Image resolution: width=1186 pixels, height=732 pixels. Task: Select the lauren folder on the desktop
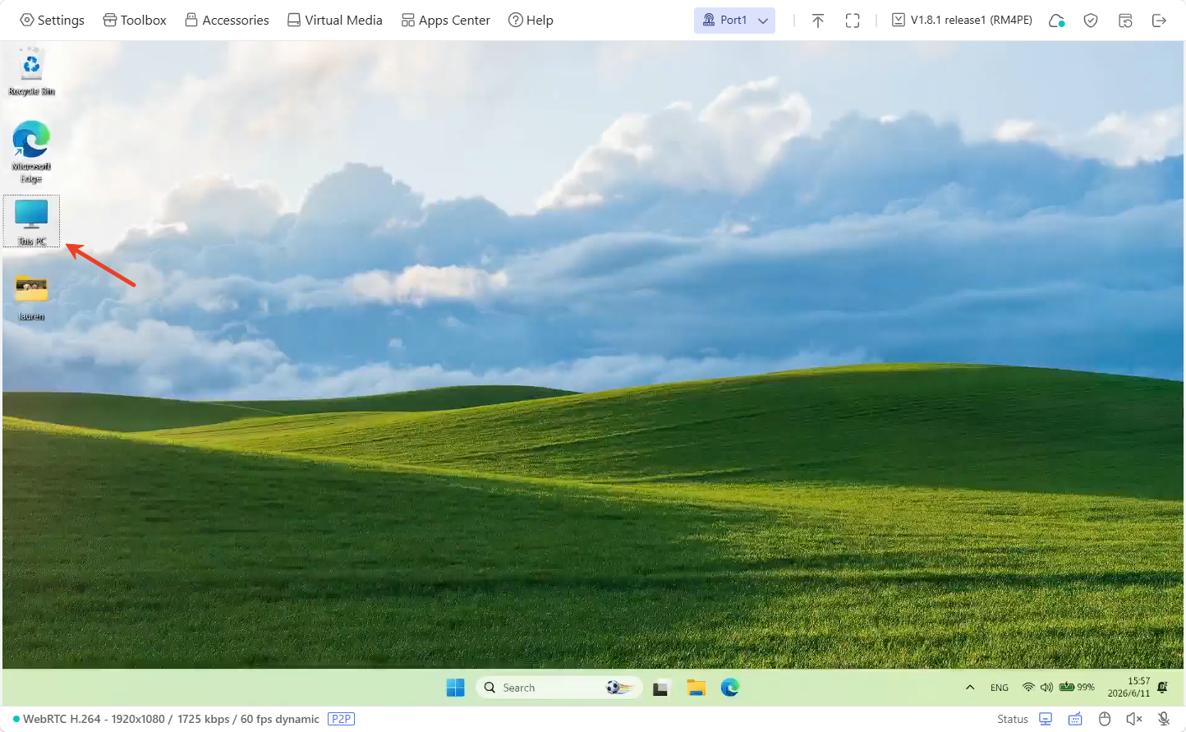tap(31, 297)
